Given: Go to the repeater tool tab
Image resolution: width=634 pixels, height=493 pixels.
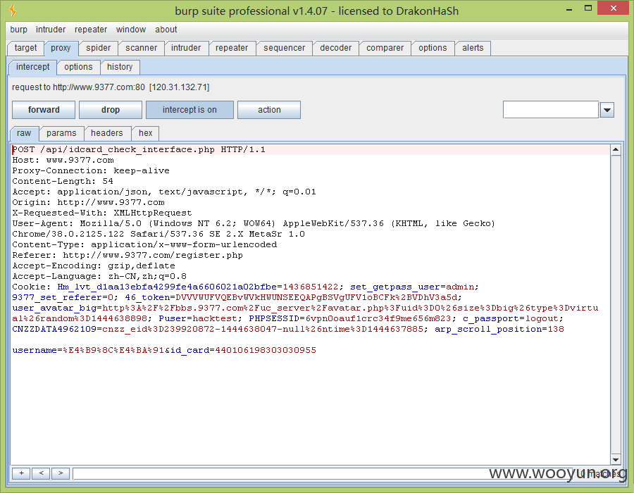Looking at the screenshot, I should 232,48.
